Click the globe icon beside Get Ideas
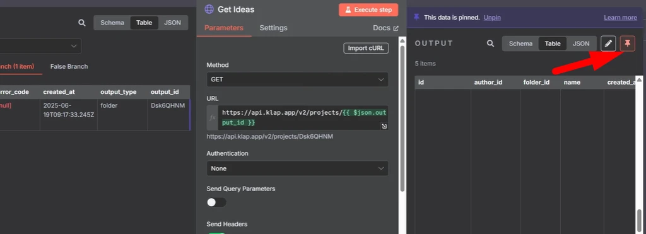 [209, 9]
